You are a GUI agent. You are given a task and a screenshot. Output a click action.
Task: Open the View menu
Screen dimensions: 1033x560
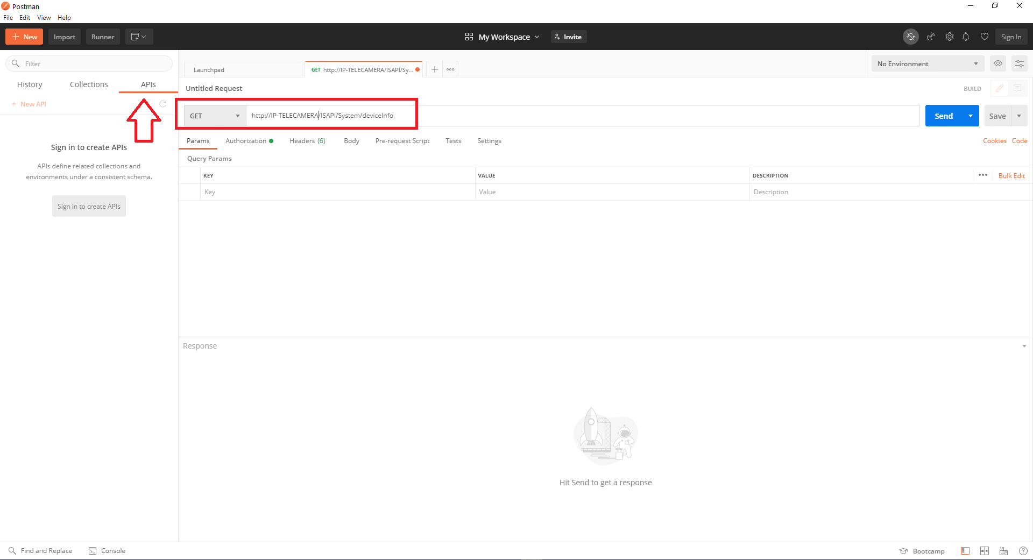tap(44, 18)
